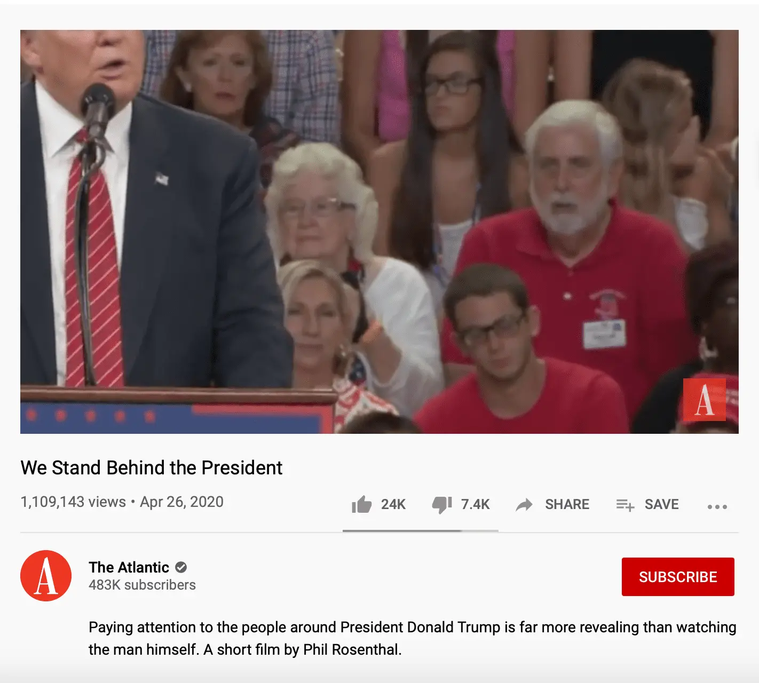Click the save to playlist icon
Image resolution: width=759 pixels, height=683 pixels.
pyautogui.click(x=625, y=505)
